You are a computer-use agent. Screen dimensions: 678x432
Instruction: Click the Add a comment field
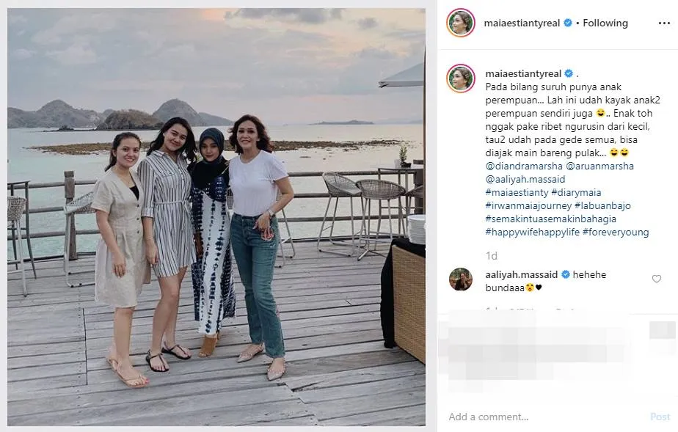click(x=544, y=417)
